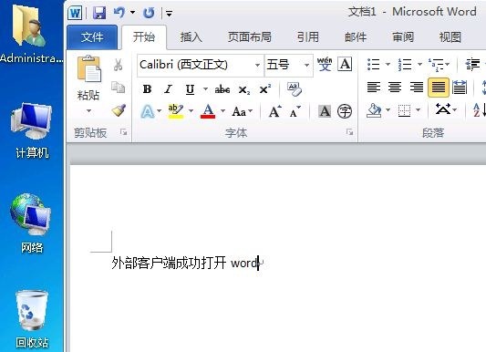Viewport: 486px width, 352px height.
Task: Open 计算机 desktop icon
Action: (32, 130)
